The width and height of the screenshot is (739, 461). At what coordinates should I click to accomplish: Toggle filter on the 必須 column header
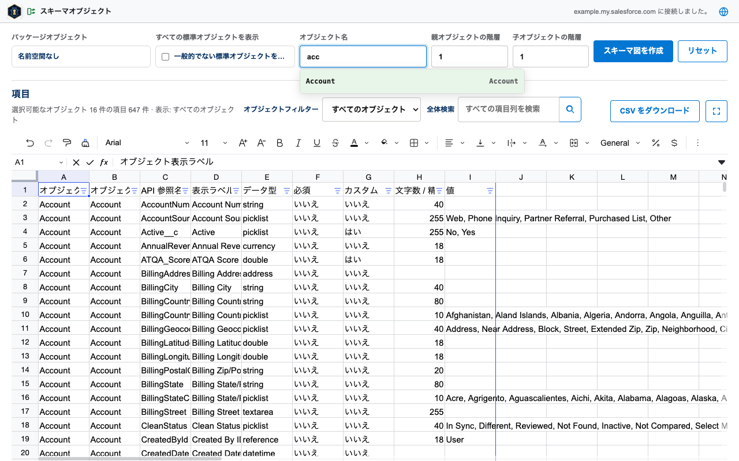pos(338,191)
